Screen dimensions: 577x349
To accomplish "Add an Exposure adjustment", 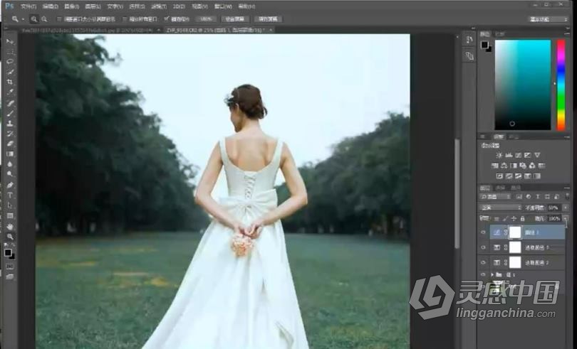I will 527,155.
